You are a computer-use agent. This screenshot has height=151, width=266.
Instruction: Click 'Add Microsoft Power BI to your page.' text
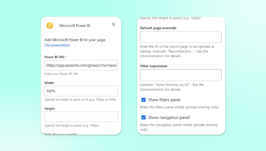(x=75, y=40)
